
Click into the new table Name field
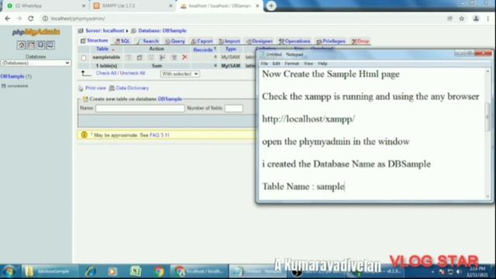[x=139, y=108]
